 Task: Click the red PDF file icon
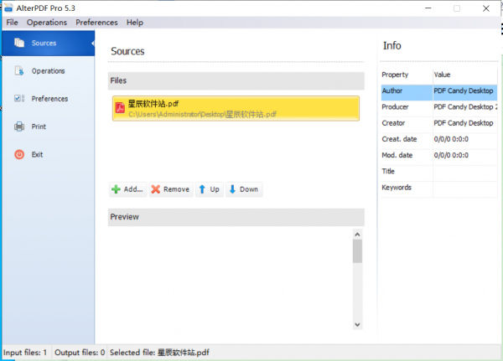(x=120, y=108)
